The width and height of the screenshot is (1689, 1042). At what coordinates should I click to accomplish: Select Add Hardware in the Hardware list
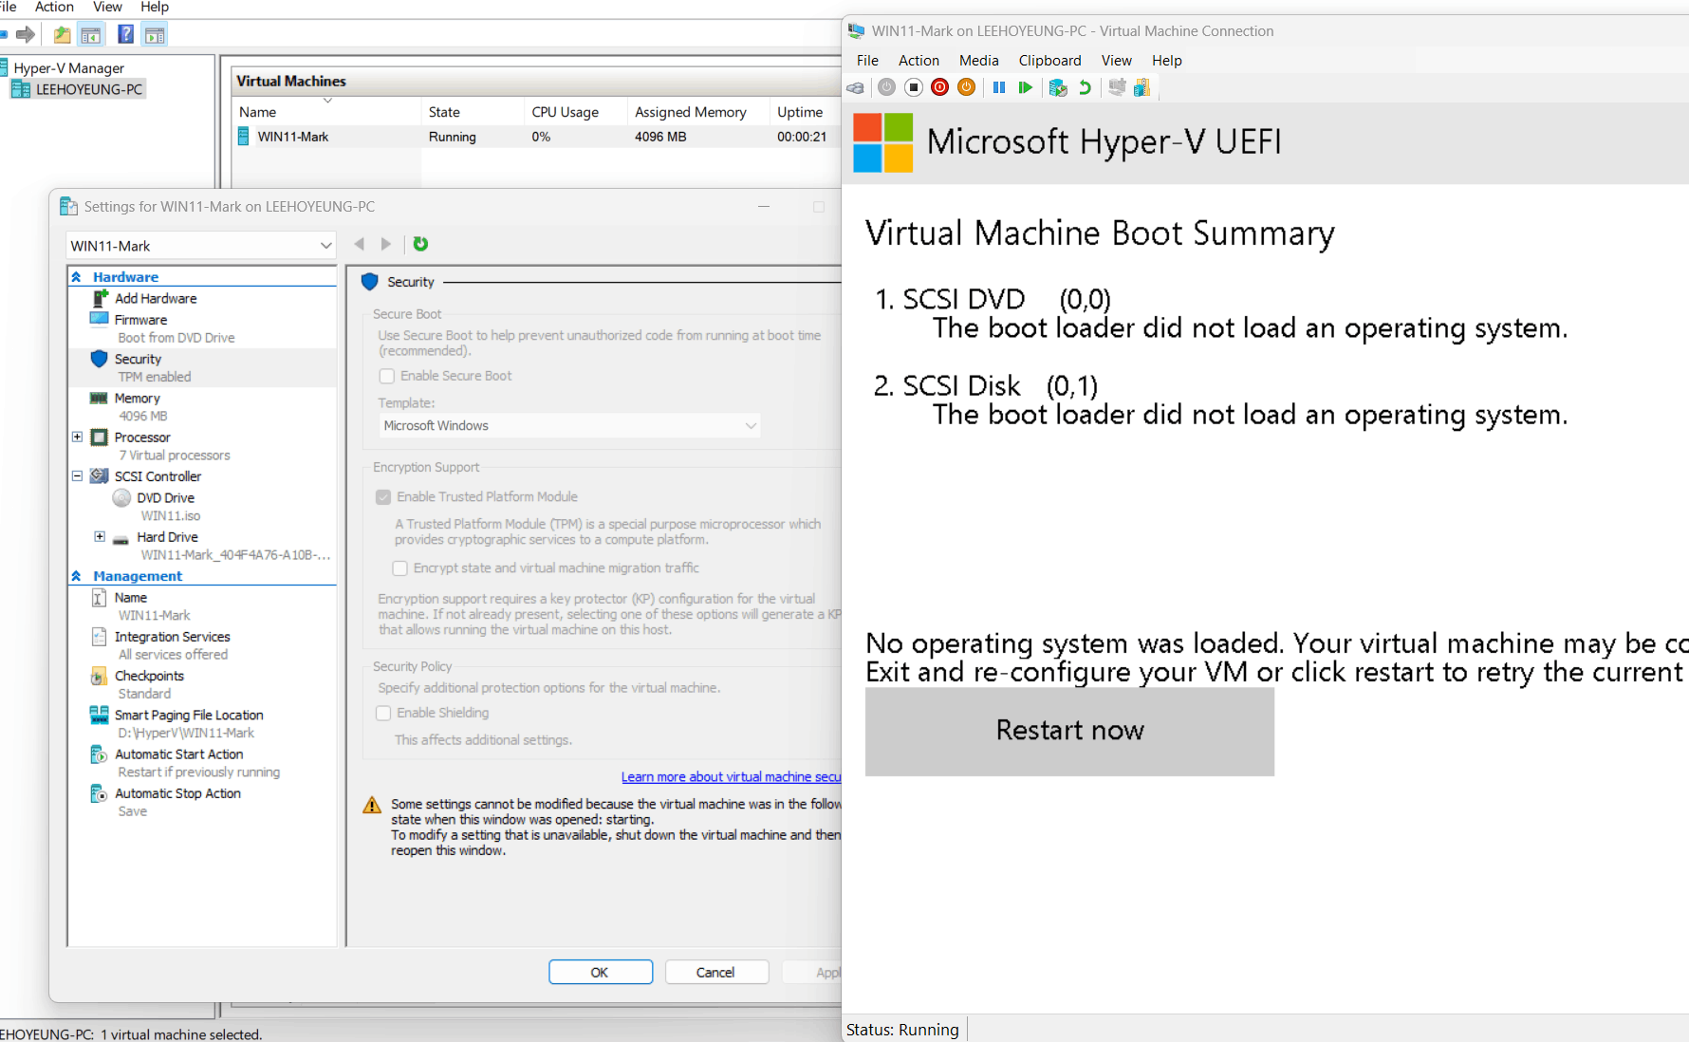pyautogui.click(x=156, y=298)
